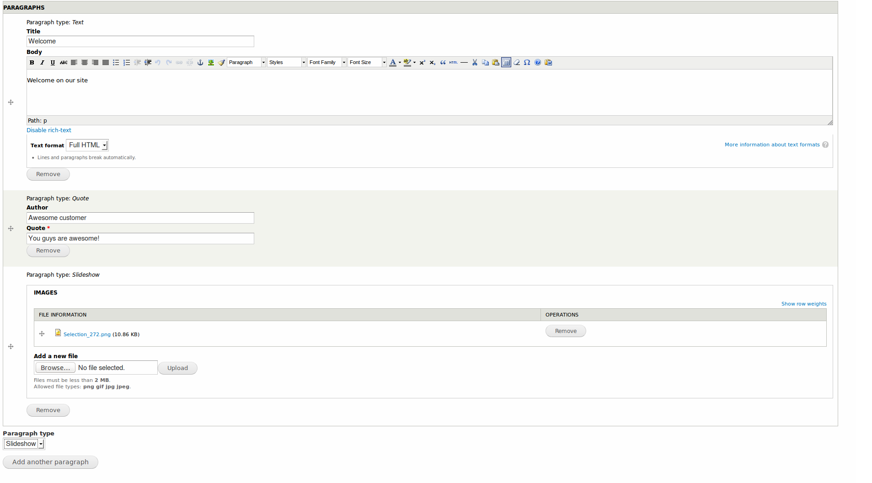Click the insert image icon in editor toolbar
Viewport: 872px width, 483px height.
(211, 63)
